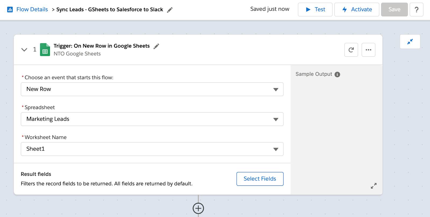This screenshot has height=217, width=430.
Task: Expand the Sample Output panel
Action: coord(374,186)
